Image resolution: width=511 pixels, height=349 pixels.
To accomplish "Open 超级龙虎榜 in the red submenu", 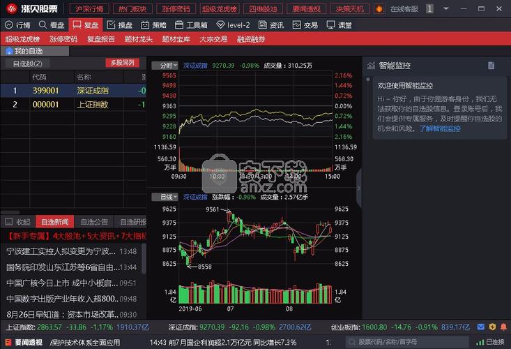I will 22,39.
